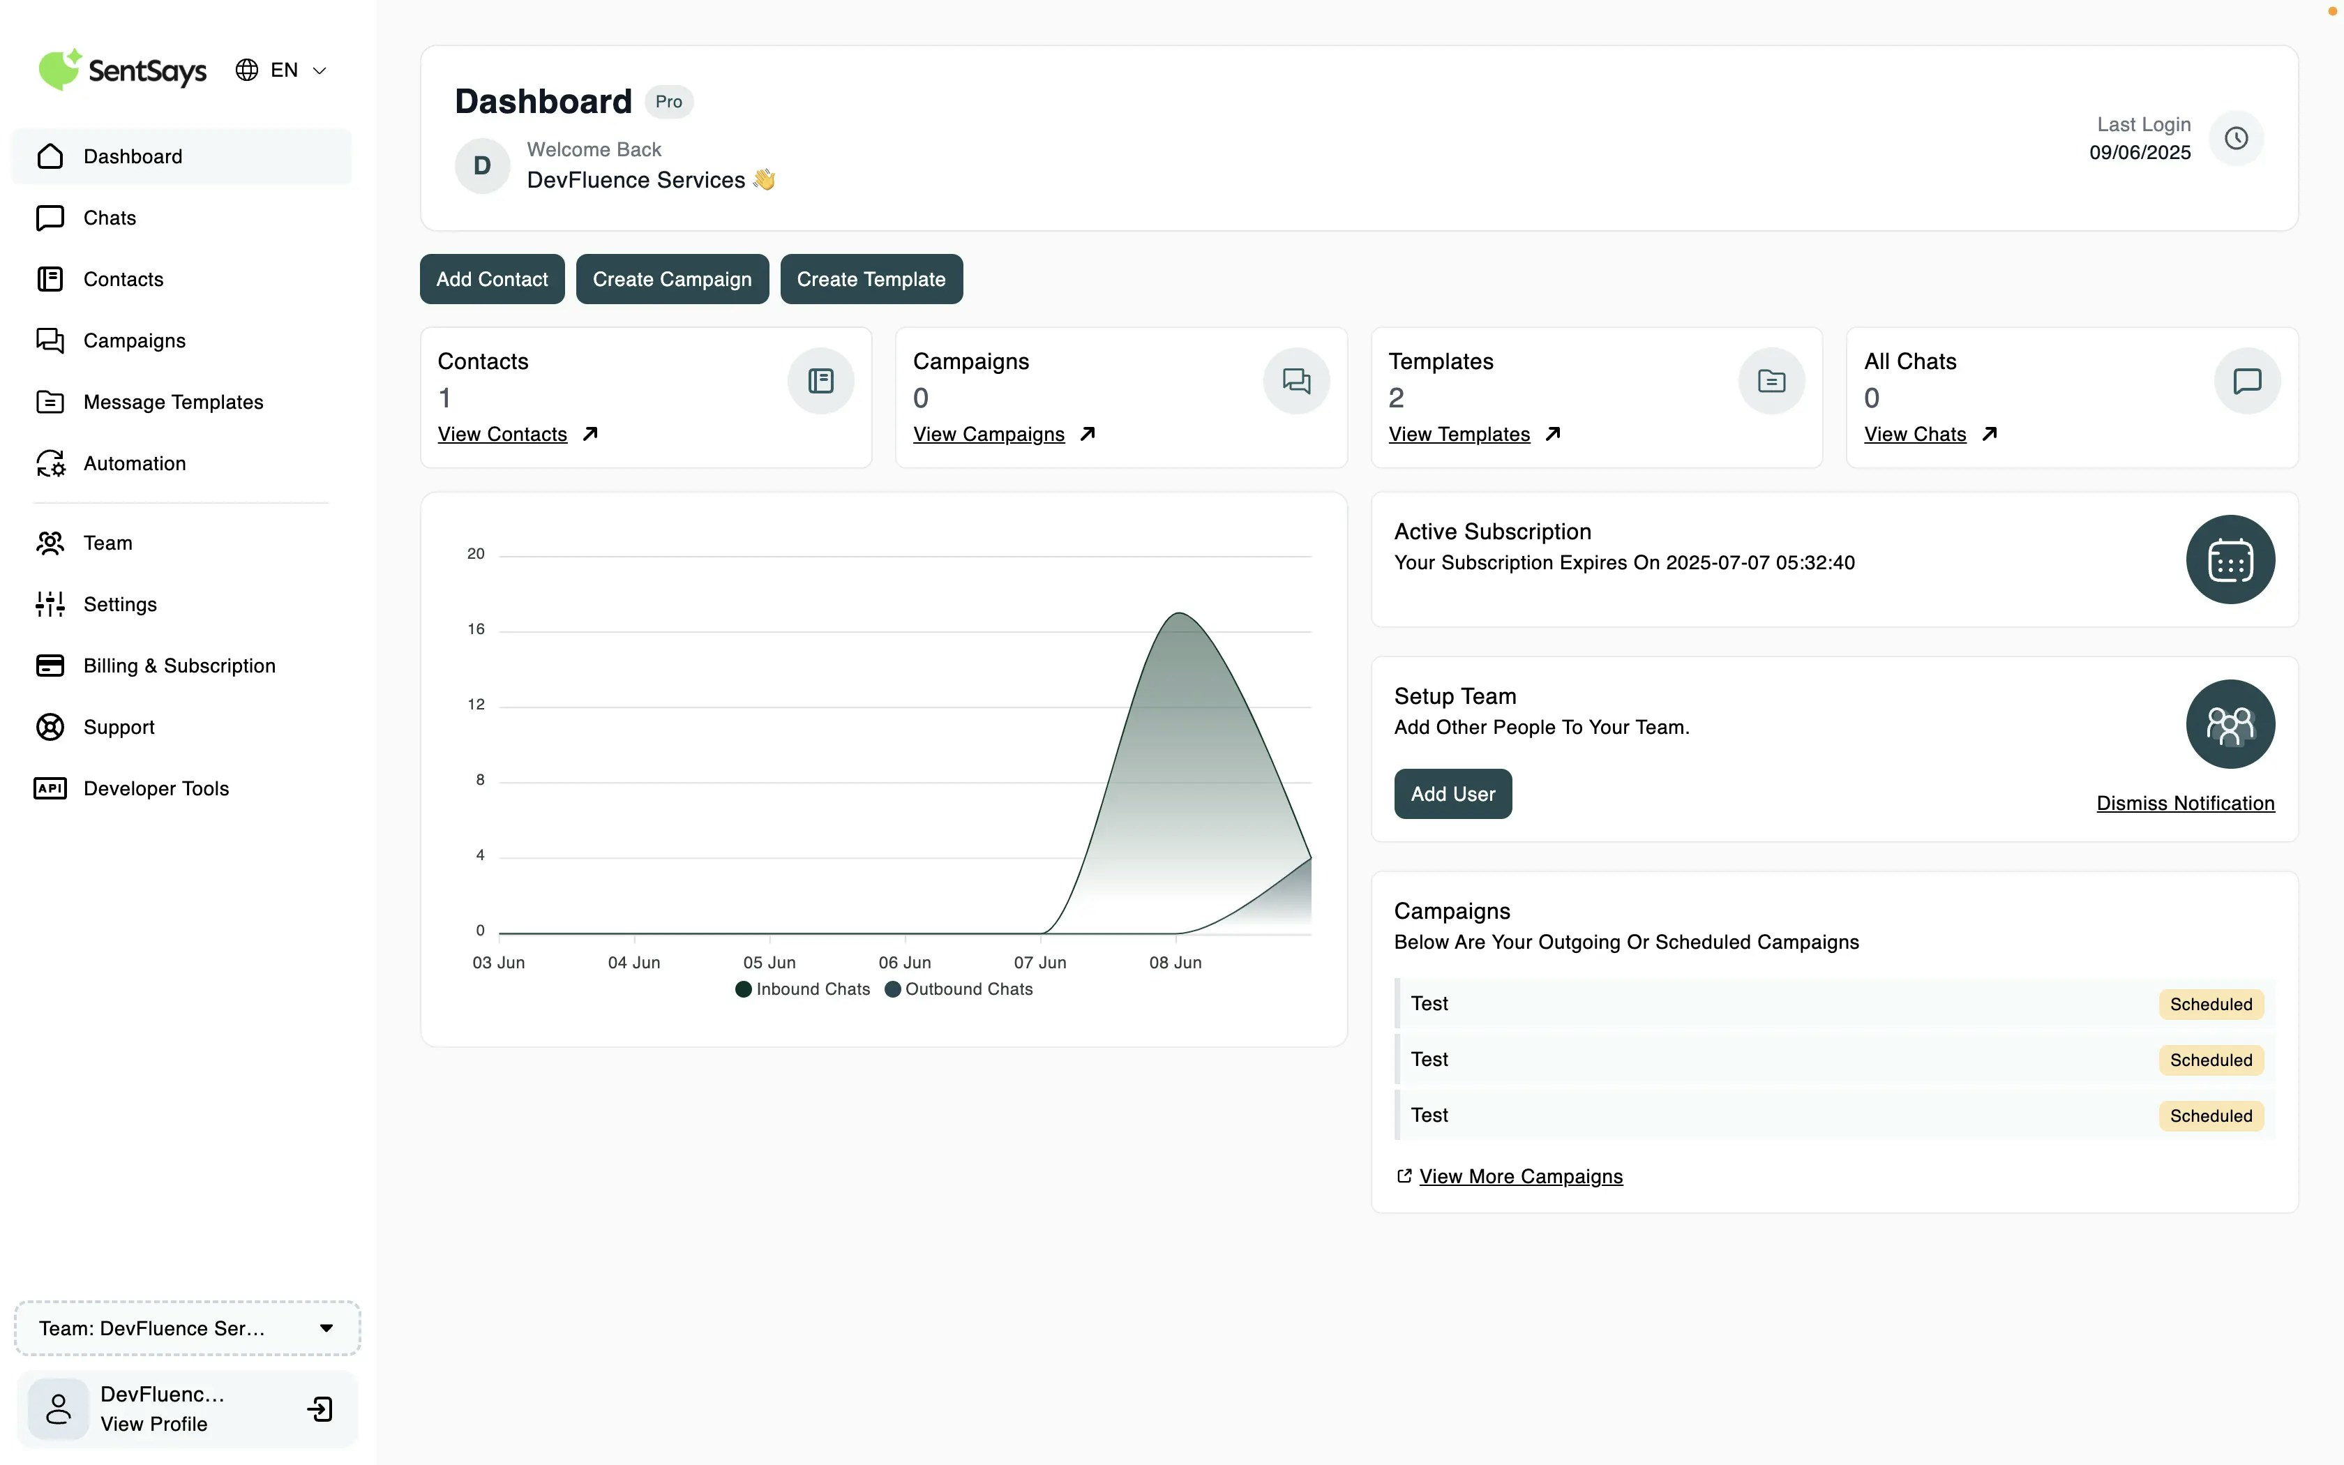Click the Last Login clock icon
Viewport: 2344px width, 1465px height.
click(x=2235, y=139)
